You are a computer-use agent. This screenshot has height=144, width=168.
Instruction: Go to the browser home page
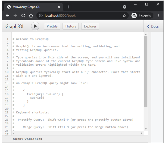coord(31,15)
